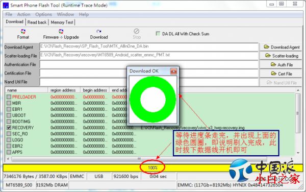Open the Download Agent folder button
Viewport: 306px width, 192px height.
coord(281,47)
